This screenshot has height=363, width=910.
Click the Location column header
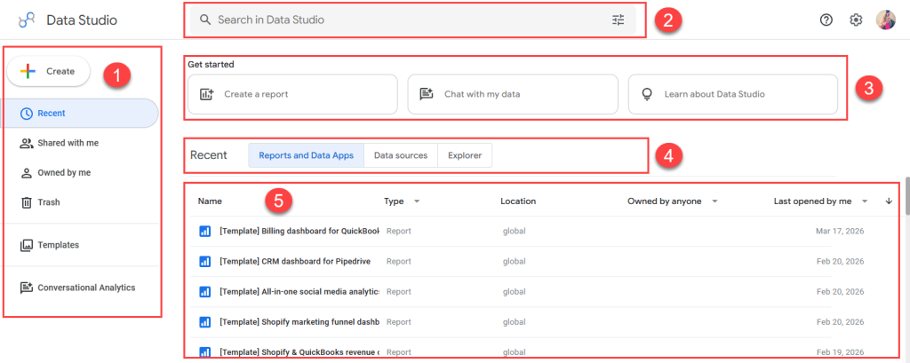518,201
